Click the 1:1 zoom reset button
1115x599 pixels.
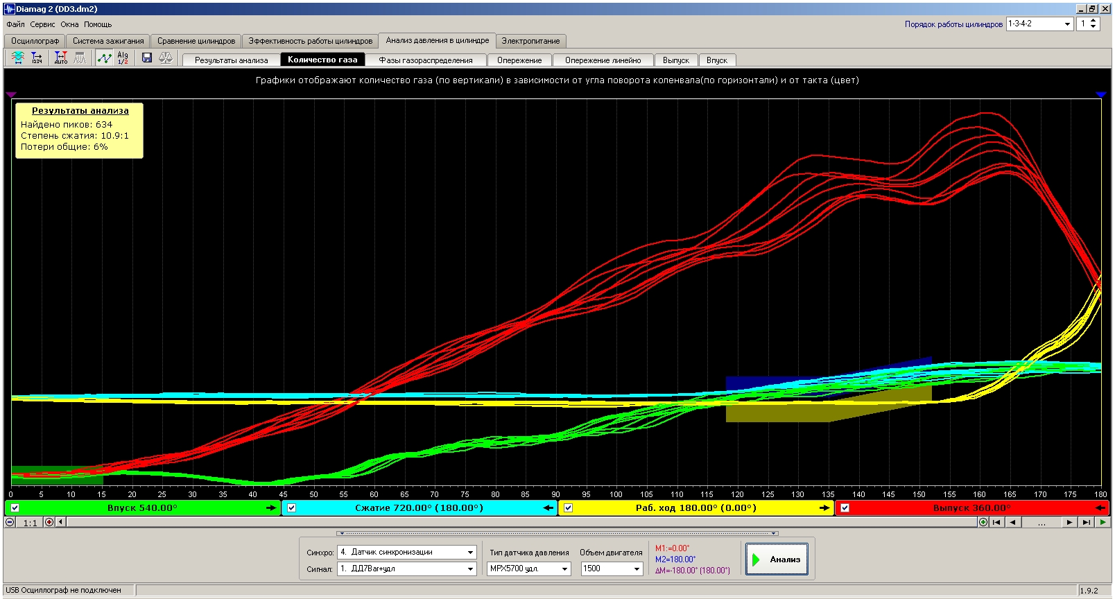(x=30, y=523)
